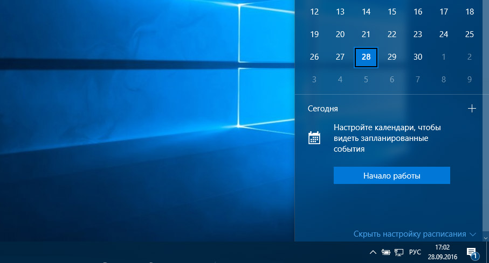Click the Show desktop strip
The height and width of the screenshot is (263, 489).
click(487, 252)
